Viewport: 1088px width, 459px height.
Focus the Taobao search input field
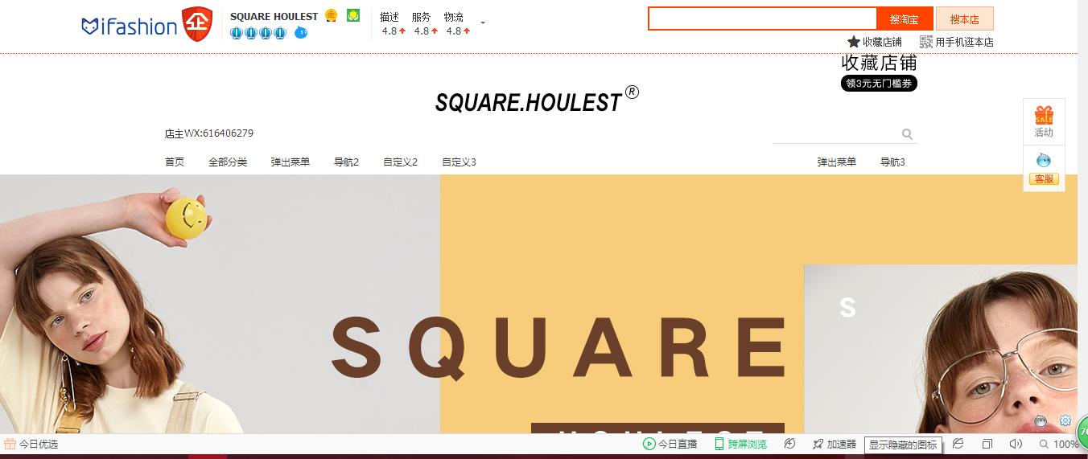coord(762,18)
